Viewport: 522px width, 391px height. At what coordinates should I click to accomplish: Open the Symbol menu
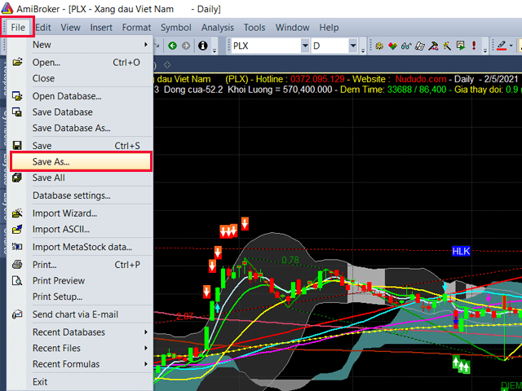point(176,27)
